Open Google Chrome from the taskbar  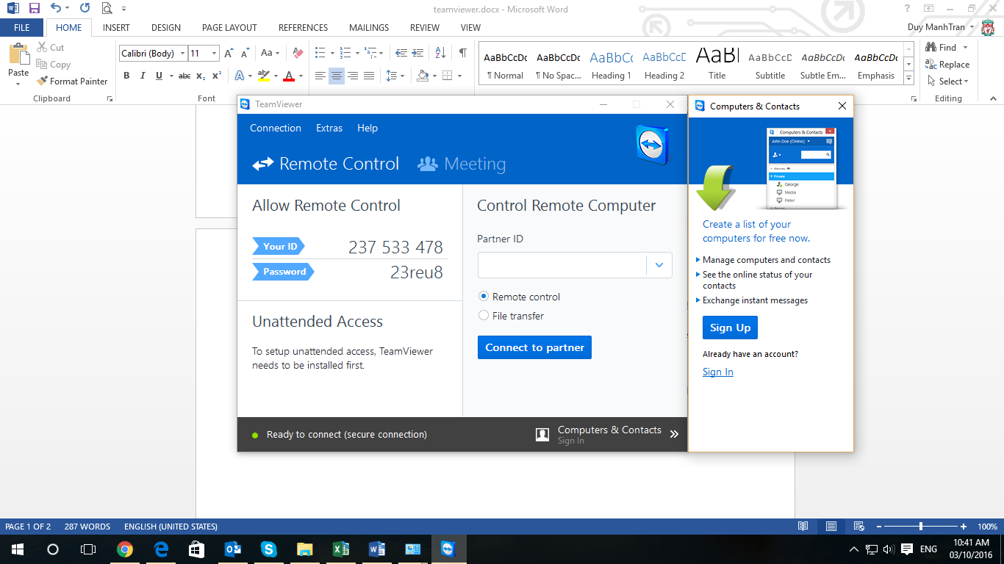(x=125, y=549)
